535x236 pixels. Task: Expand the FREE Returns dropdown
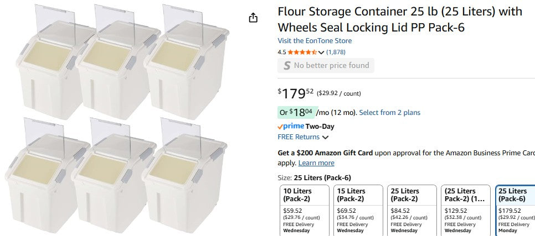click(325, 137)
